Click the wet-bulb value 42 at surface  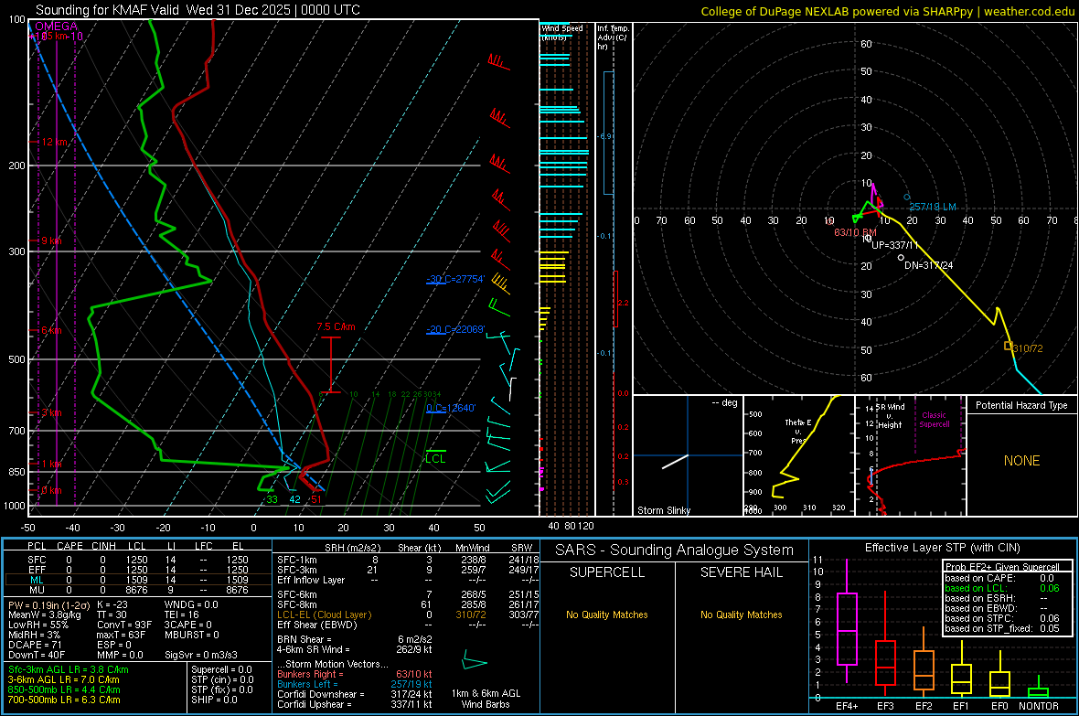click(294, 499)
